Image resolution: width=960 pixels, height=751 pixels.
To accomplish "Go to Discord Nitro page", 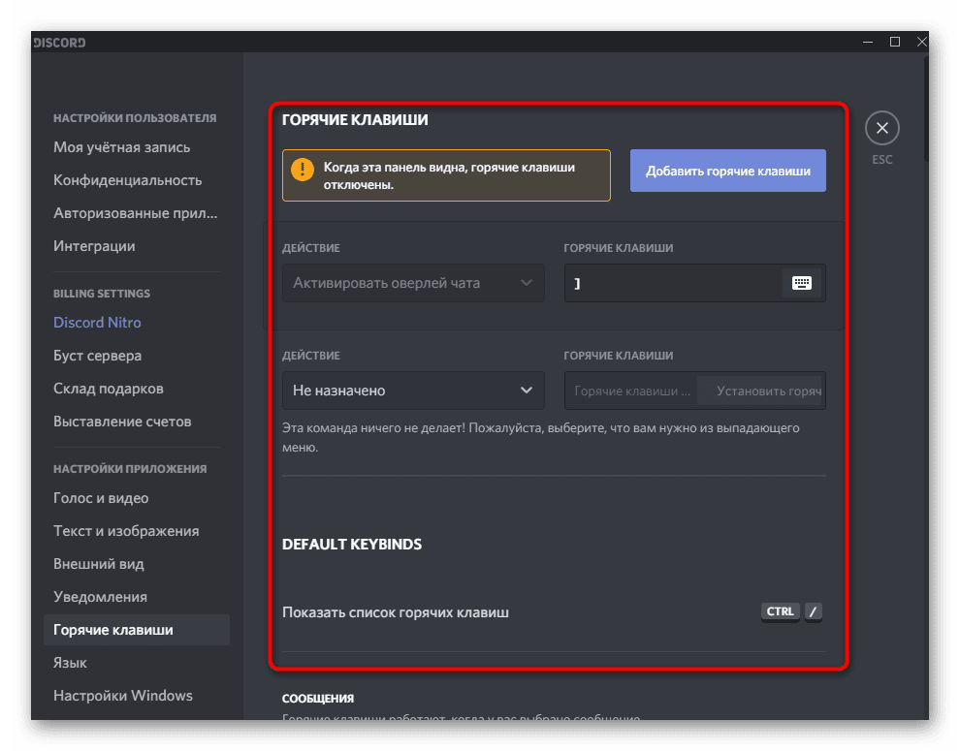I will tap(97, 323).
